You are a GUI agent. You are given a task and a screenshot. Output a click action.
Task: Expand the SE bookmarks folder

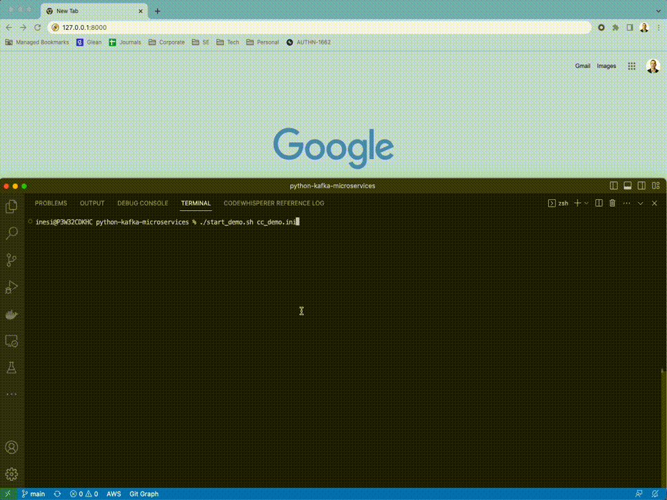(200, 42)
